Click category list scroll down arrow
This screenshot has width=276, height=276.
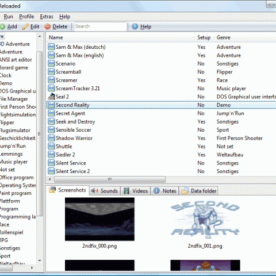pyautogui.click(x=40, y=260)
